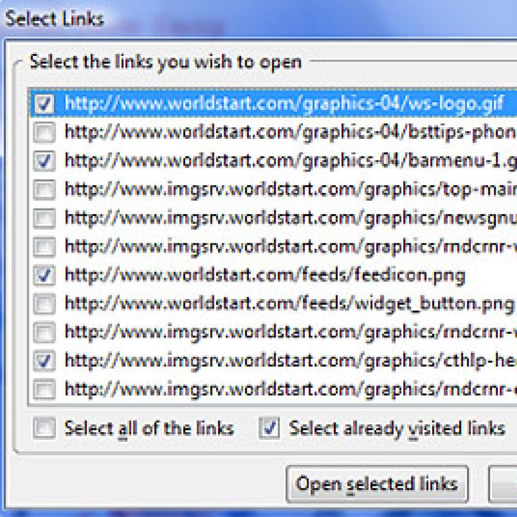Viewport: 517px width, 517px height.
Task: Uncheck the cthlp-he link checkbox
Action: pyautogui.click(x=44, y=361)
